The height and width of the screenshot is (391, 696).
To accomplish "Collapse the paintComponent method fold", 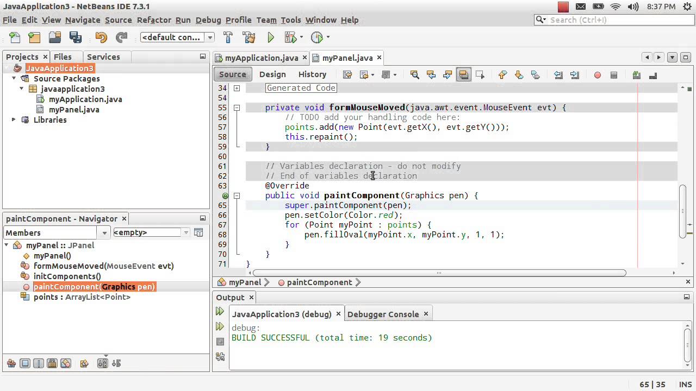I will click(237, 195).
